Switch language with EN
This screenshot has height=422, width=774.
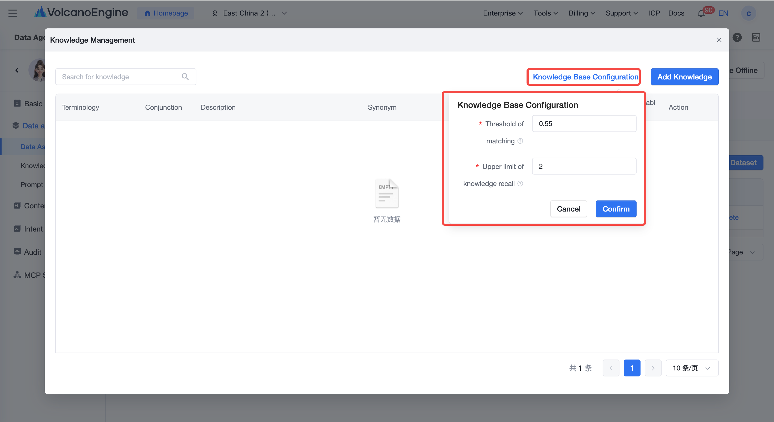(723, 13)
